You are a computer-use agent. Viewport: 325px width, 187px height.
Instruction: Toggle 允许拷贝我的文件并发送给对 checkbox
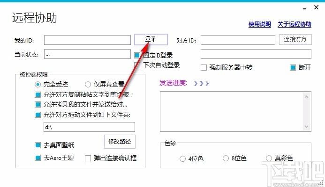coord(38,105)
